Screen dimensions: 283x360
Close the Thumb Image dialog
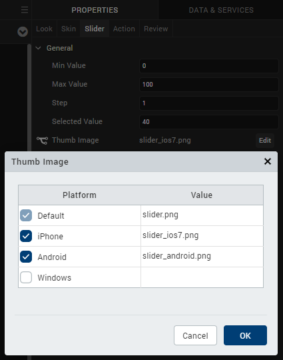tap(268, 161)
